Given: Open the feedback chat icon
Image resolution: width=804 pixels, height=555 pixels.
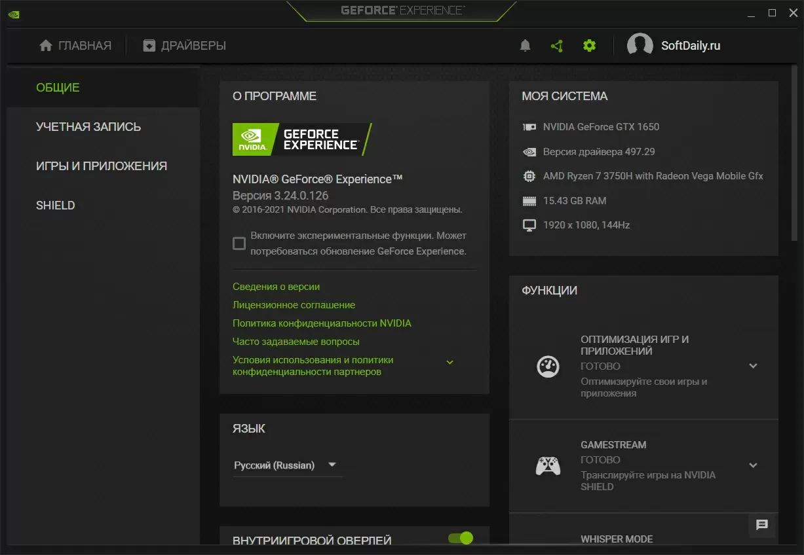Looking at the screenshot, I should [x=761, y=525].
